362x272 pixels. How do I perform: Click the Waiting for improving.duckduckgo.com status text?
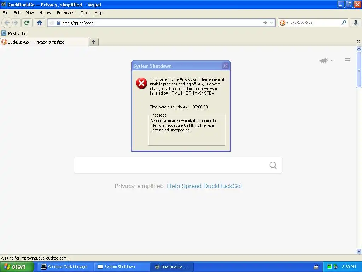click(x=35, y=258)
